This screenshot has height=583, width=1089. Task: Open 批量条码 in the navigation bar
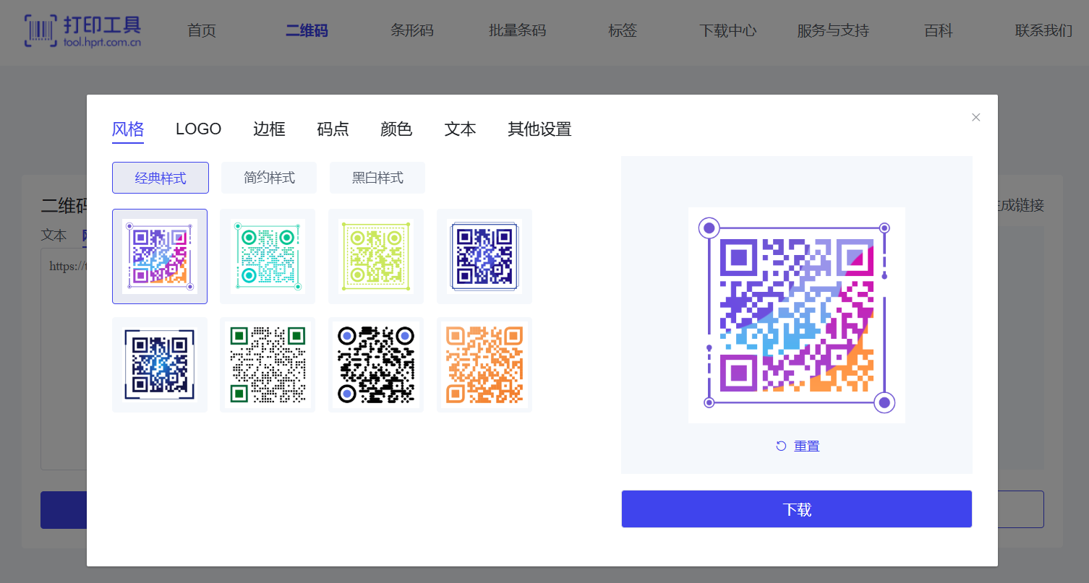point(517,30)
